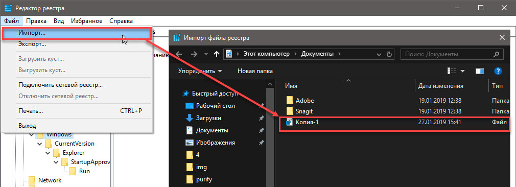
Task: Click the Быстрый доступ star icon
Action: pyautogui.click(x=186, y=93)
